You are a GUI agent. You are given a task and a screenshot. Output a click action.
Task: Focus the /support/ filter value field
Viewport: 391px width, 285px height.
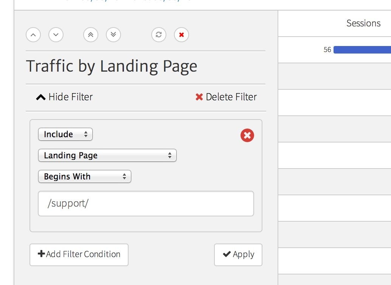click(x=146, y=204)
